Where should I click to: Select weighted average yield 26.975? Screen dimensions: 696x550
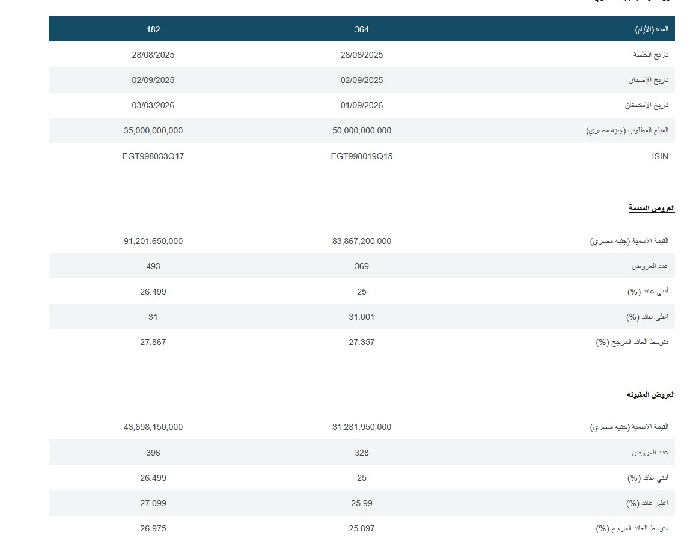153,529
